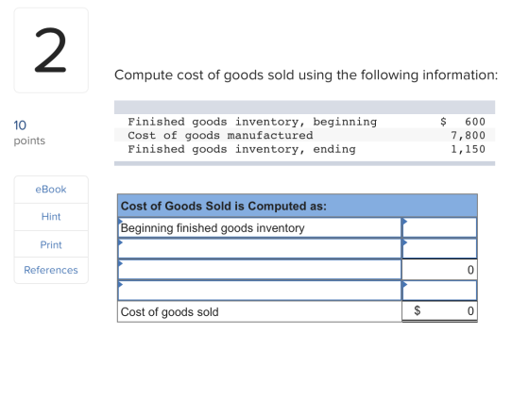The height and width of the screenshot is (400, 529).
Task: Open the second row label dropdown cell
Action: click(260, 249)
